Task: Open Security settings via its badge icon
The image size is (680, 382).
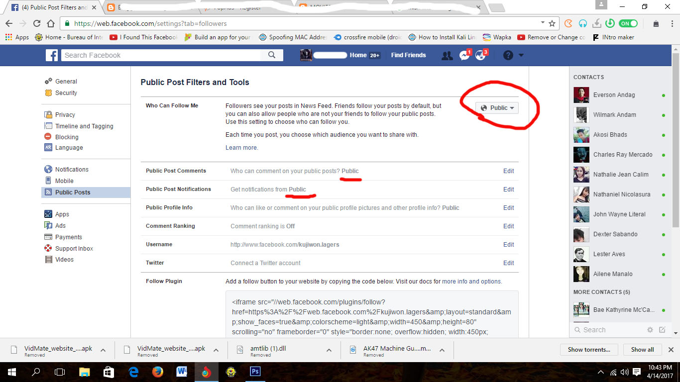Action: 48,93
